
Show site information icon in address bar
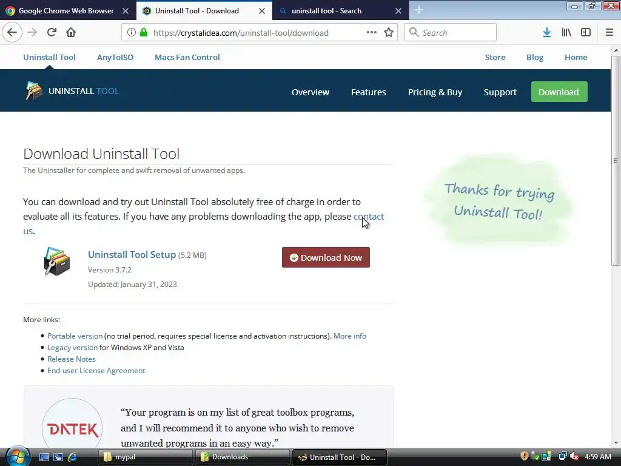[x=132, y=33]
